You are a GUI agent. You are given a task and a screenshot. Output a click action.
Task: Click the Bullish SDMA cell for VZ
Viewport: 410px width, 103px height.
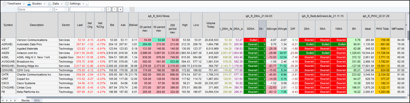click(x=251, y=40)
